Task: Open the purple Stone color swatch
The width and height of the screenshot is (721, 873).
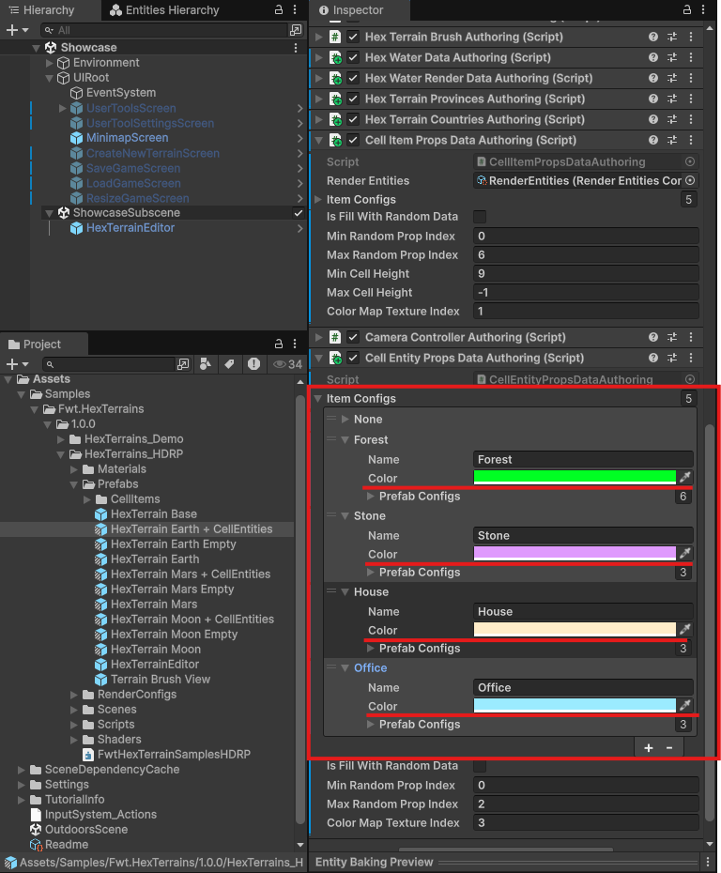Action: click(575, 554)
